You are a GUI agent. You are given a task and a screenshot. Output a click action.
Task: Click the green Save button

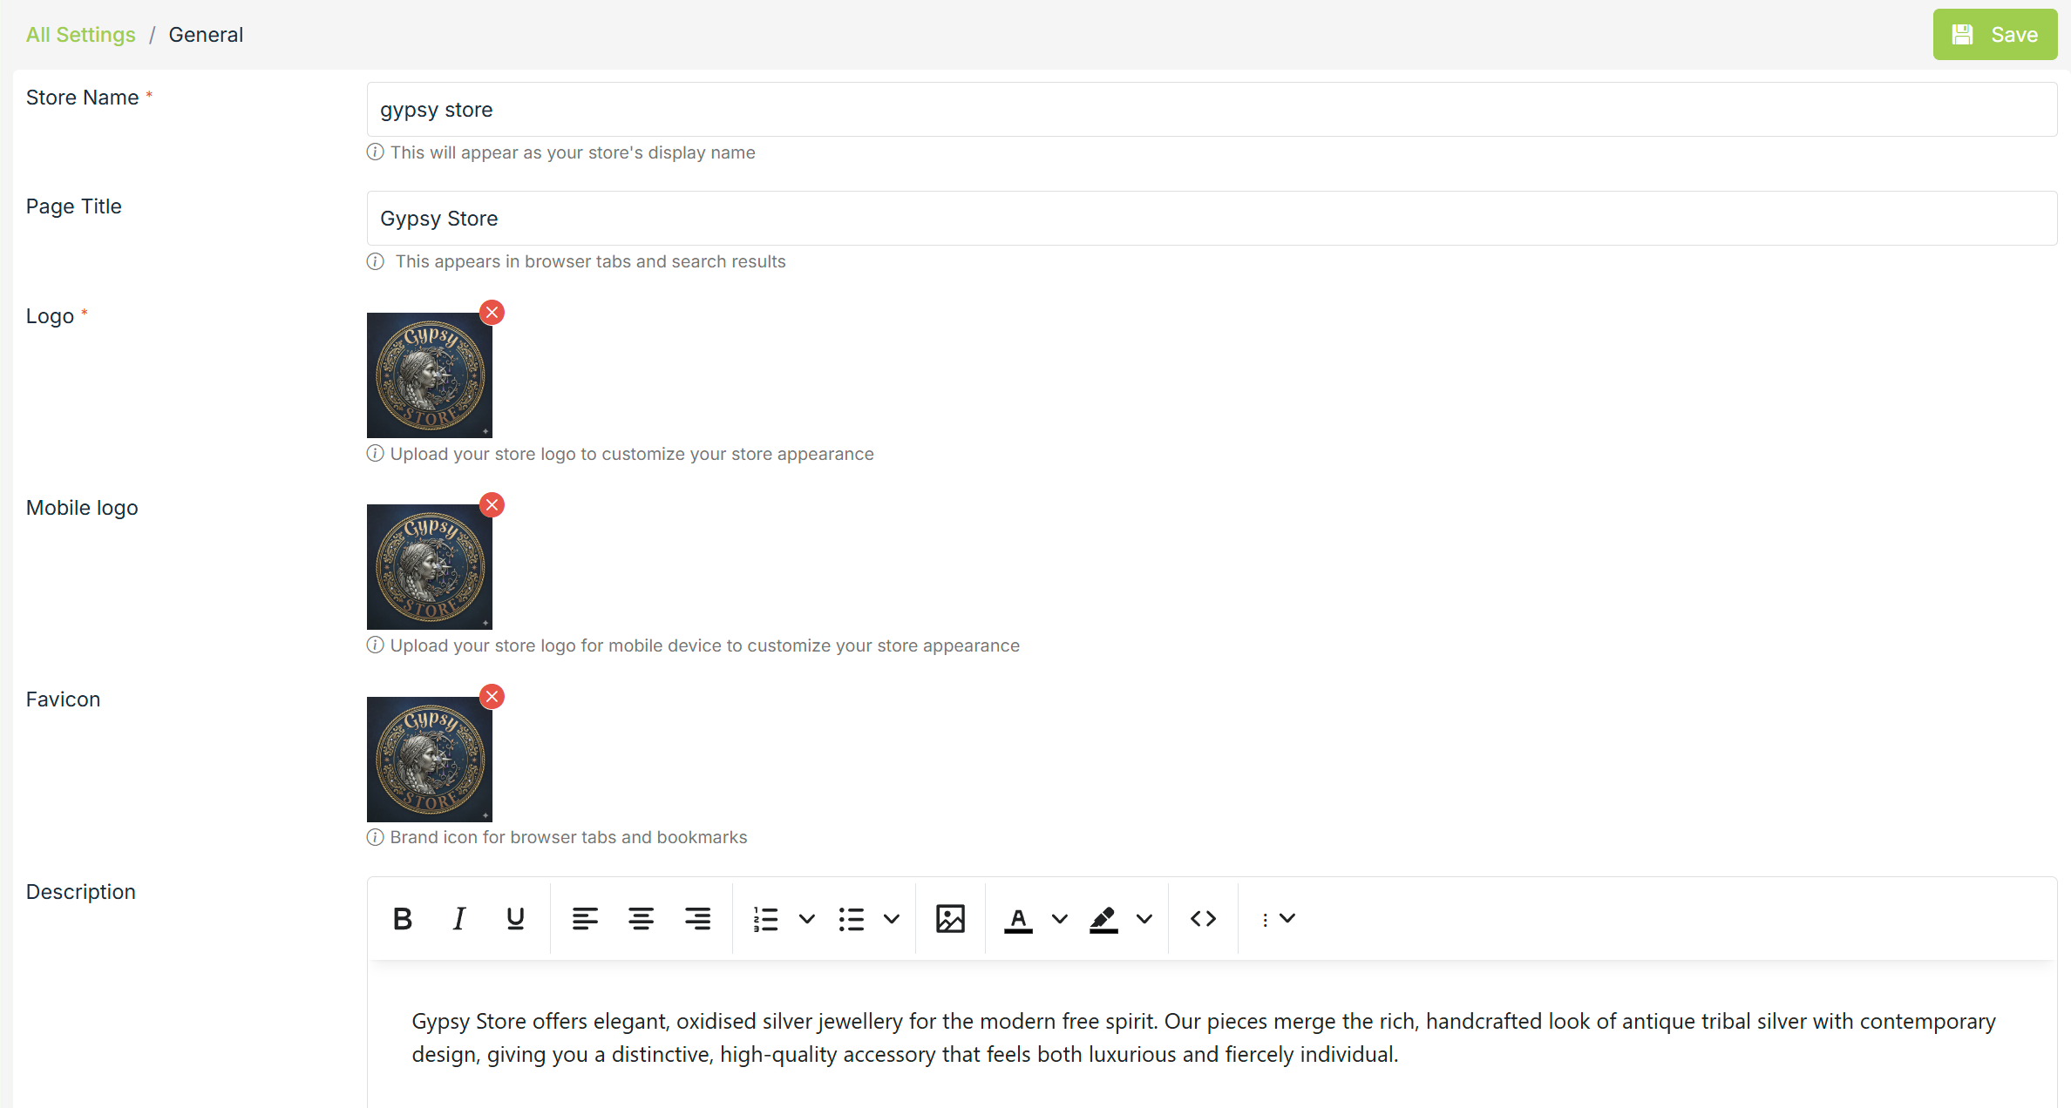click(1994, 35)
